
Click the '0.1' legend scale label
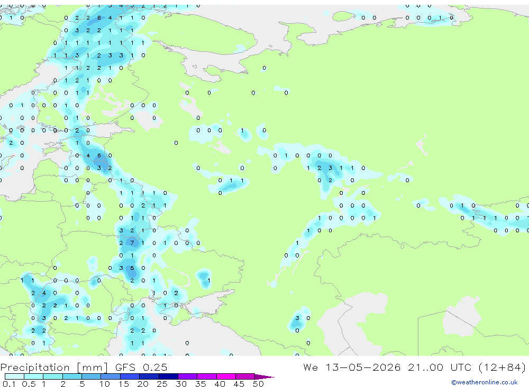(x=9, y=384)
